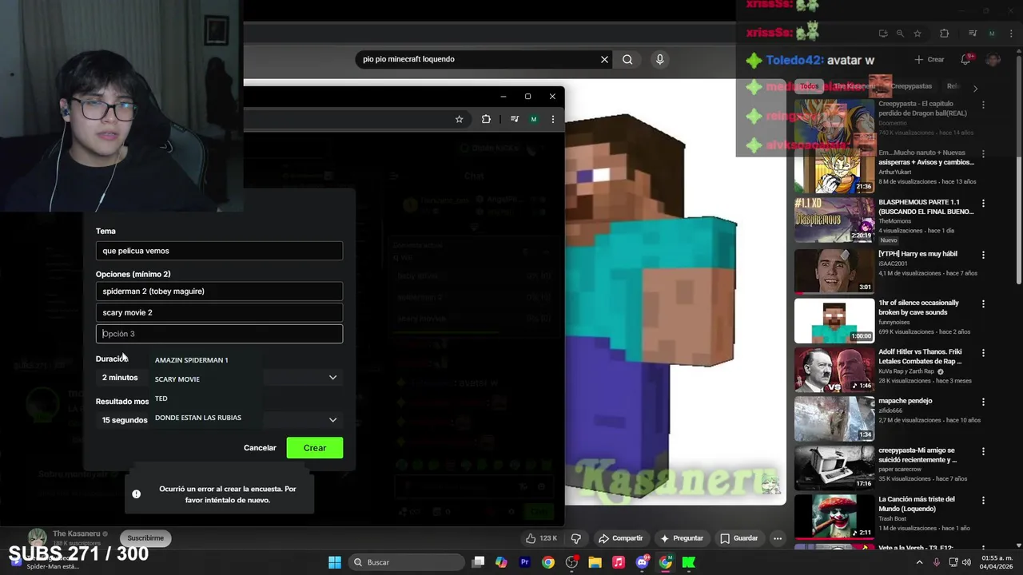The height and width of the screenshot is (575, 1023).
Task: Click Guardar under the video
Action: 738,538
